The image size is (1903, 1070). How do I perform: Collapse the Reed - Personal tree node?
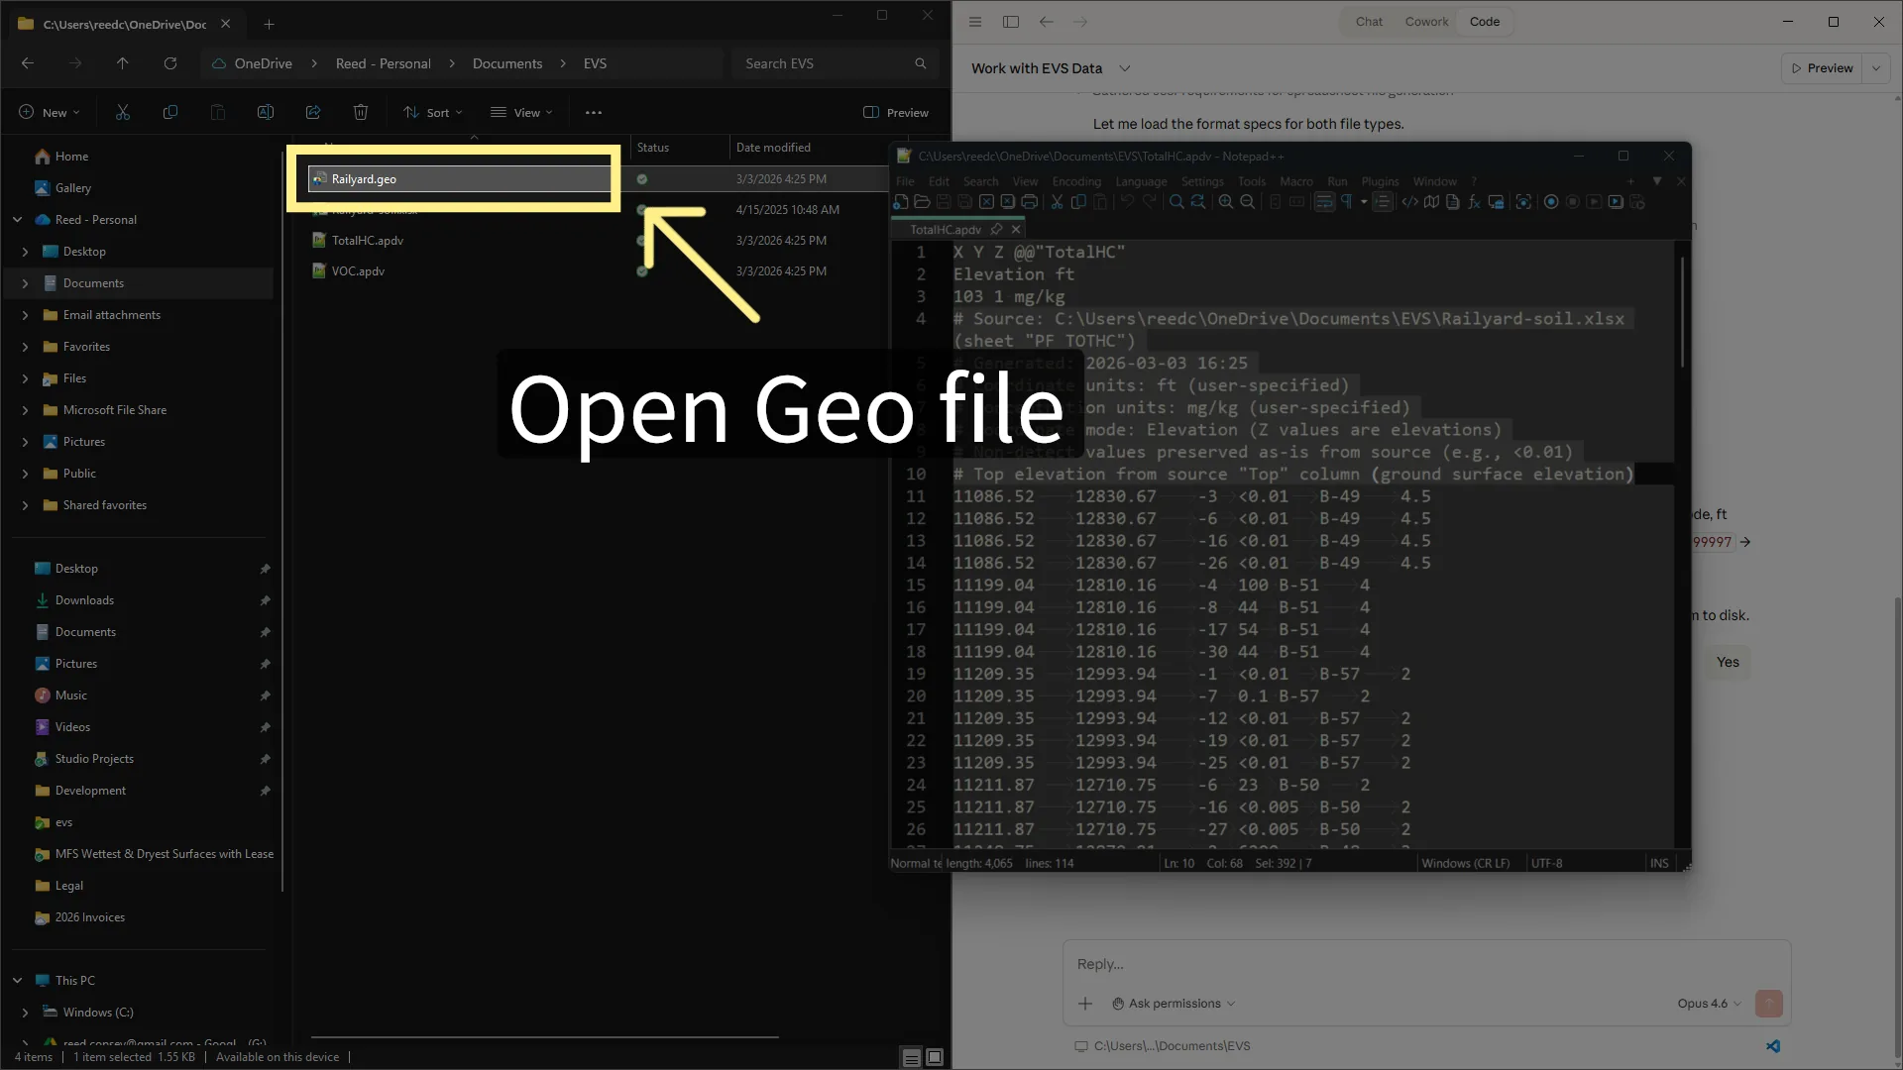(17, 220)
